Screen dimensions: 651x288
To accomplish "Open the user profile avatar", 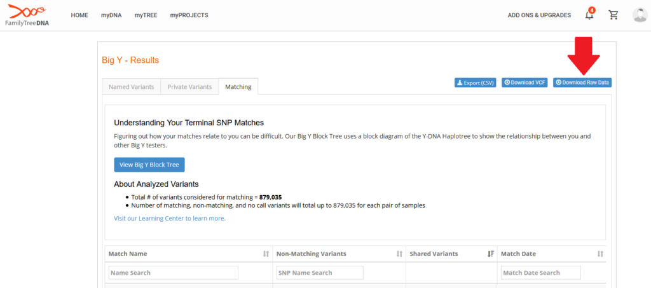I will pyautogui.click(x=640, y=15).
